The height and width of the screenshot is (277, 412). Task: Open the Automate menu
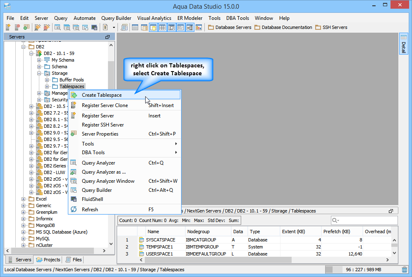[85, 18]
